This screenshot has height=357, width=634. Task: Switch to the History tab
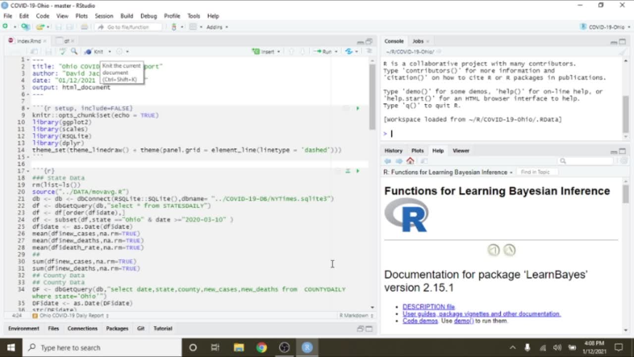tap(394, 151)
